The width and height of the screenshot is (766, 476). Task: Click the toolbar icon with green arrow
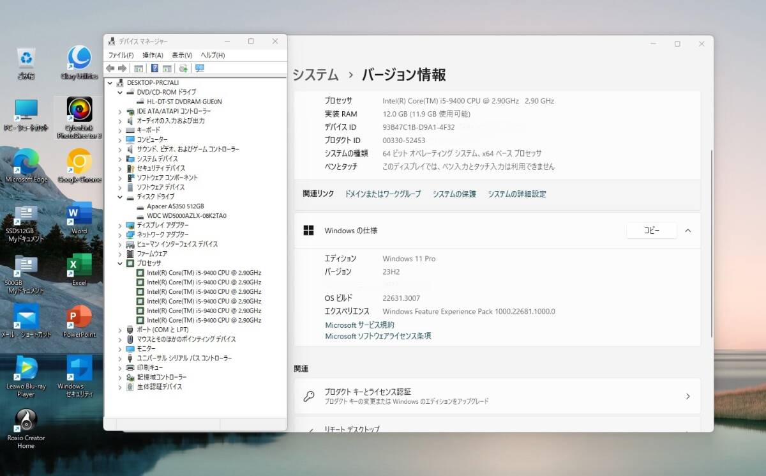pyautogui.click(x=183, y=68)
